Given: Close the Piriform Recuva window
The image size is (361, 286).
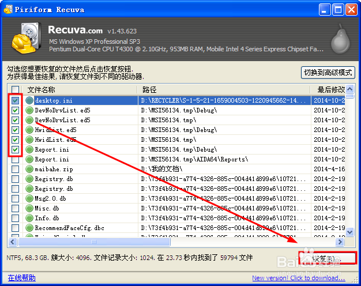Looking at the screenshot, I should point(351,10).
